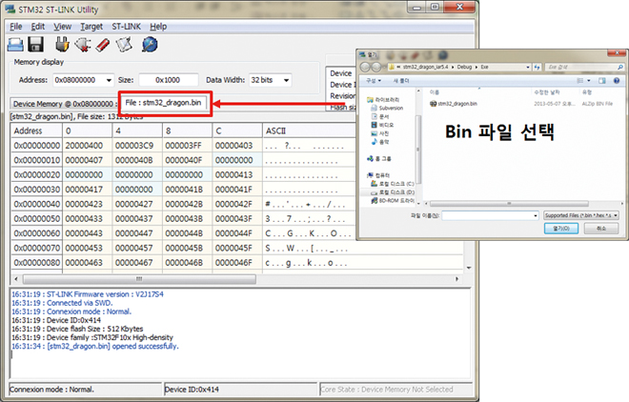Open 라이브러리 libraries node in dialog sidebar
Image resolution: width=629 pixels, height=402 pixels.
click(383, 99)
